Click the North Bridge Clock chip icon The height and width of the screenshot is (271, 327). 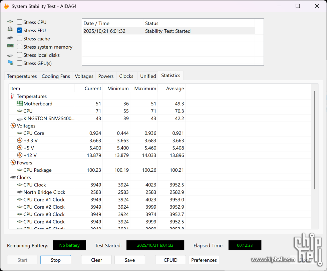coord(20,192)
